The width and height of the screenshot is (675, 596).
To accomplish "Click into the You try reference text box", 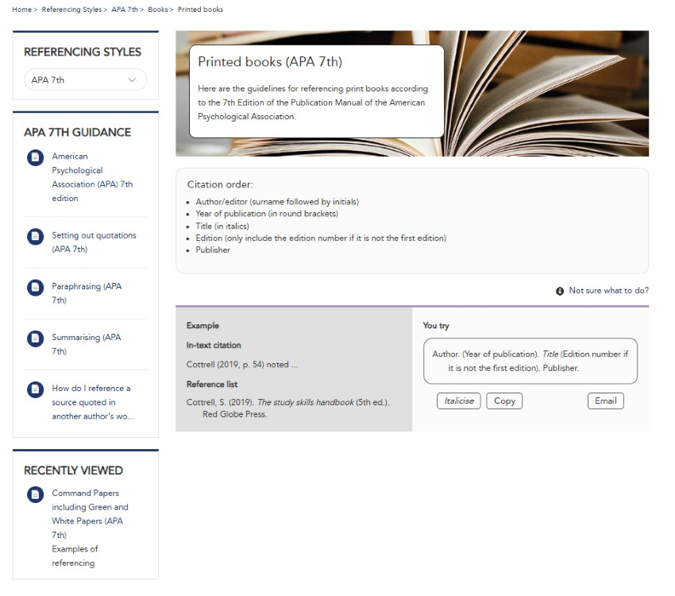I will click(x=530, y=361).
